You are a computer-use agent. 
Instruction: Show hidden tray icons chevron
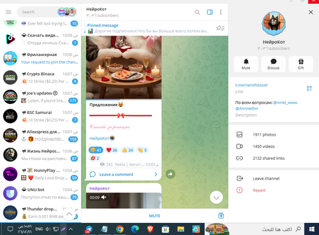pos(71,229)
